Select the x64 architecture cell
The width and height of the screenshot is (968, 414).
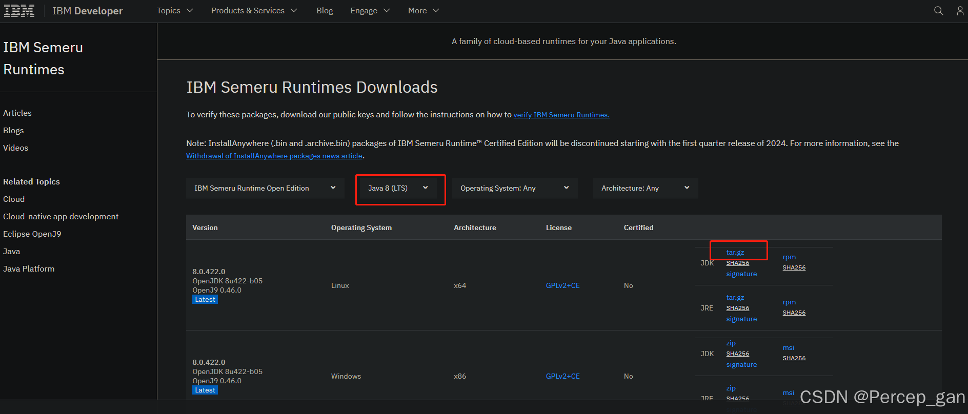coord(460,285)
